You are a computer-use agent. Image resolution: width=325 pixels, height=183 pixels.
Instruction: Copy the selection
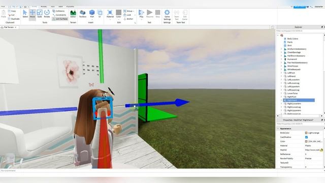point(12,11)
